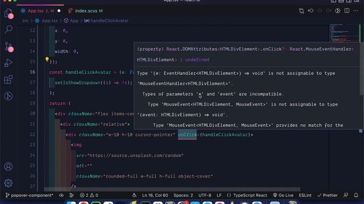Click Prettier in the status bar
The width and height of the screenshot is (364, 204).
[x=328, y=195]
